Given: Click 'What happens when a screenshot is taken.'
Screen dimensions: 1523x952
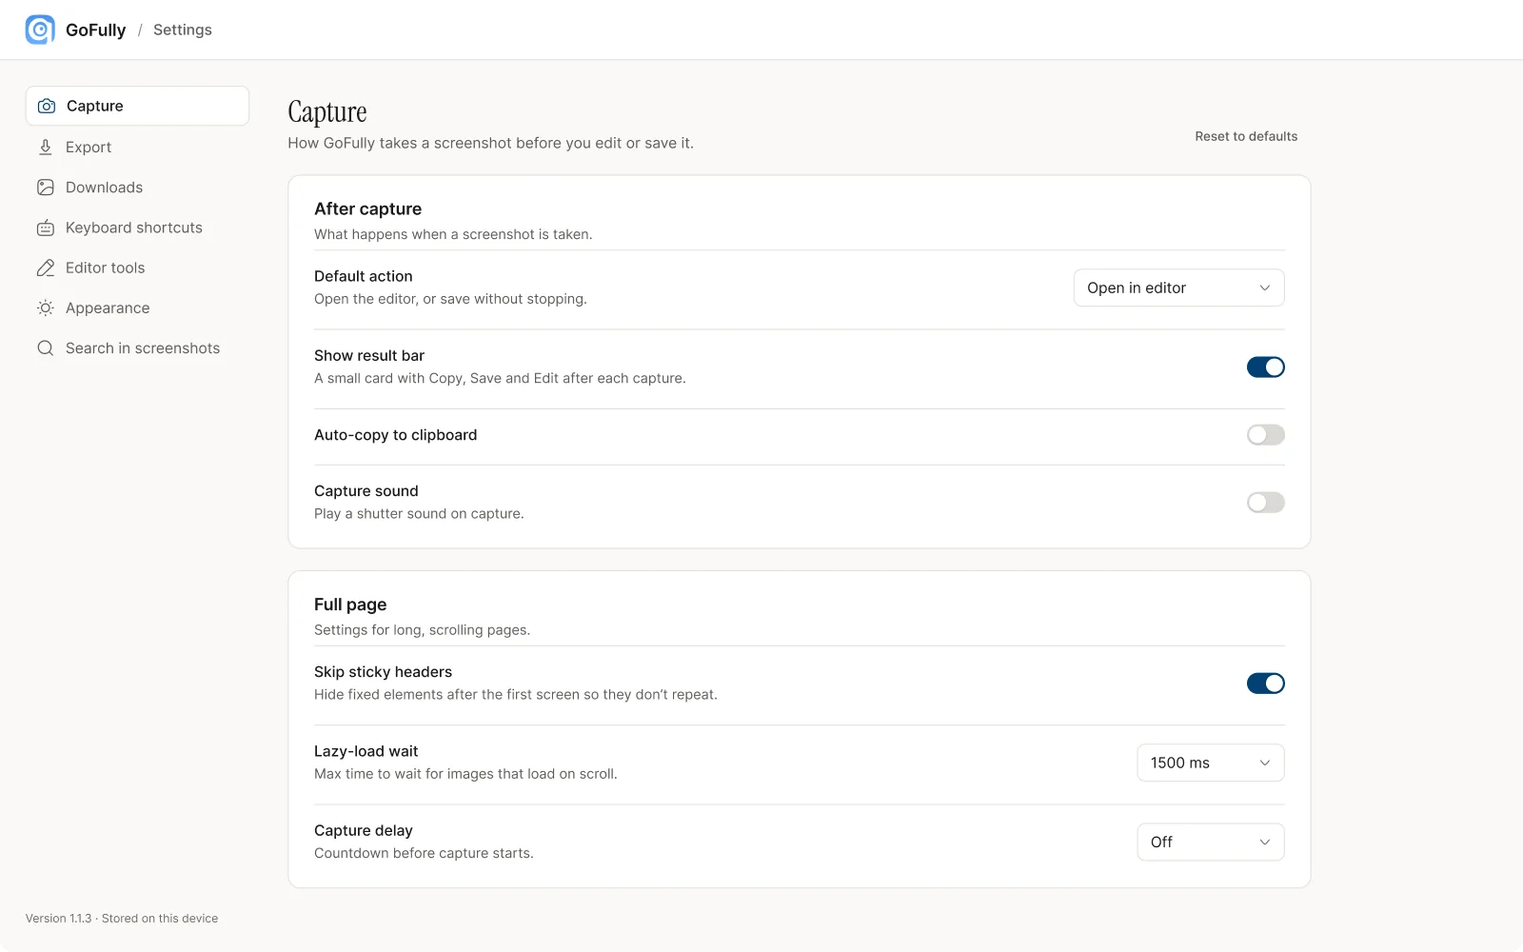Looking at the screenshot, I should [x=453, y=234].
